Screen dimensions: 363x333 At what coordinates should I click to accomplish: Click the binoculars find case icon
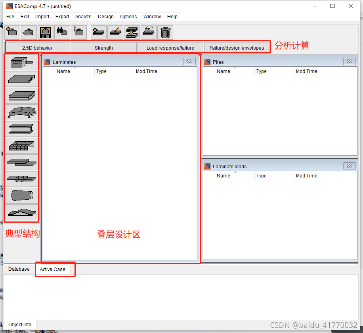tap(62, 32)
